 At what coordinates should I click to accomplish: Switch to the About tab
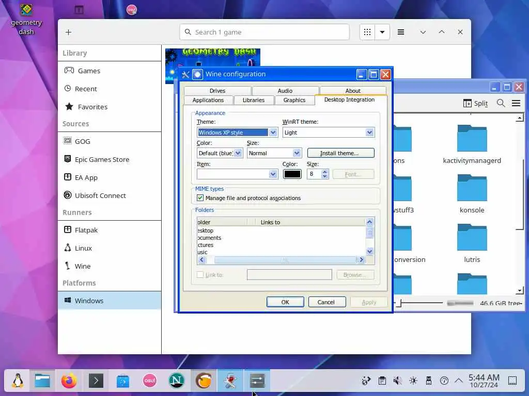tap(353, 91)
